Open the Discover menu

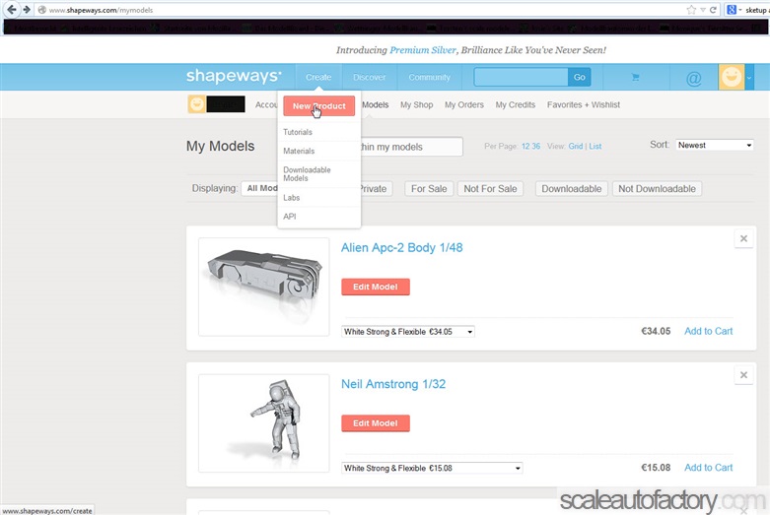[370, 77]
